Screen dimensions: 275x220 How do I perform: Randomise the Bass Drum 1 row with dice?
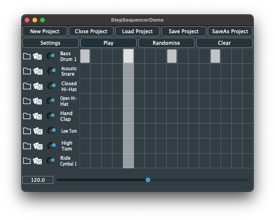[x=37, y=56]
